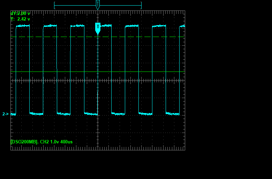The width and height of the screenshot is (272, 179).
Task: Click the dY 2.00 v cursor readout
Action: (x=20, y=13)
